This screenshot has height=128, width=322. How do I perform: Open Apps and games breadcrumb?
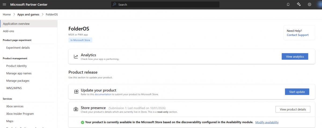tap(28, 14)
